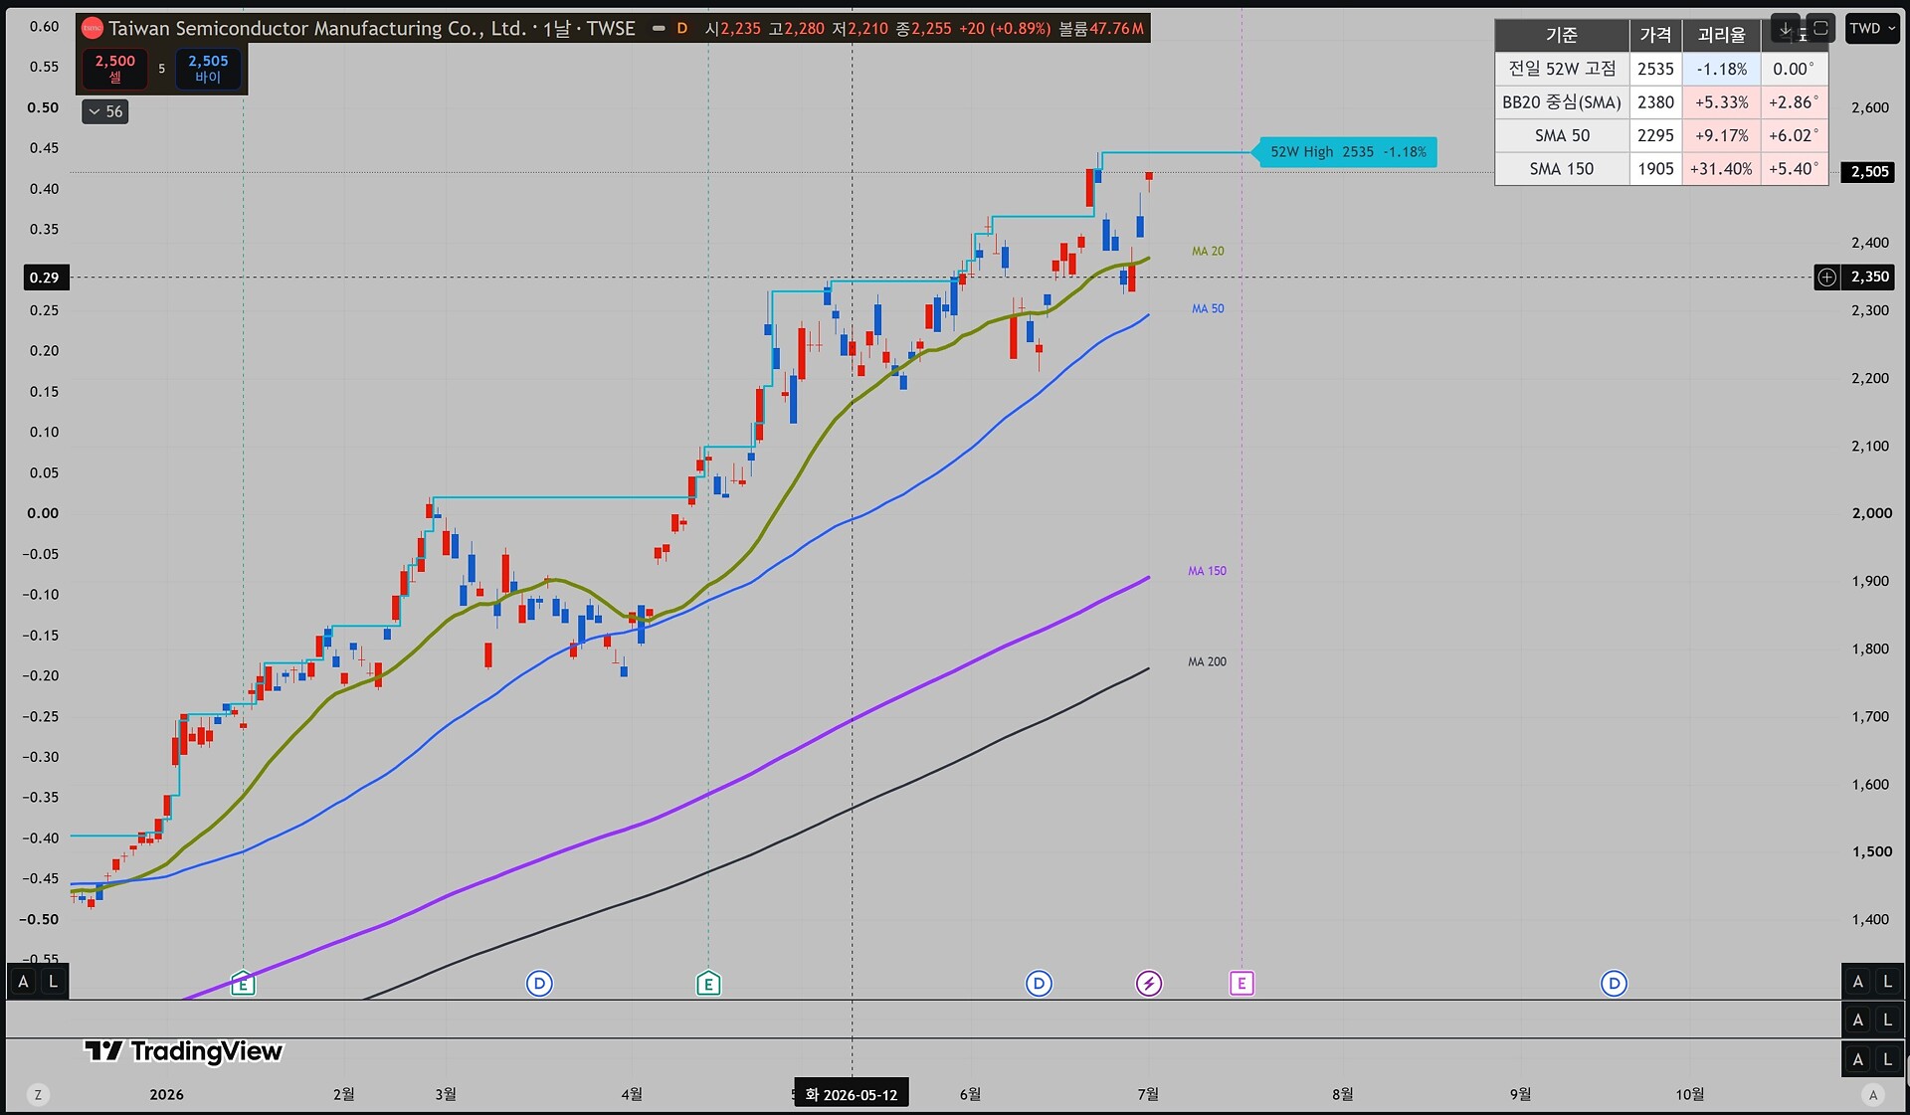
Task: Click the TSMC round logo icon
Action: 92,29
